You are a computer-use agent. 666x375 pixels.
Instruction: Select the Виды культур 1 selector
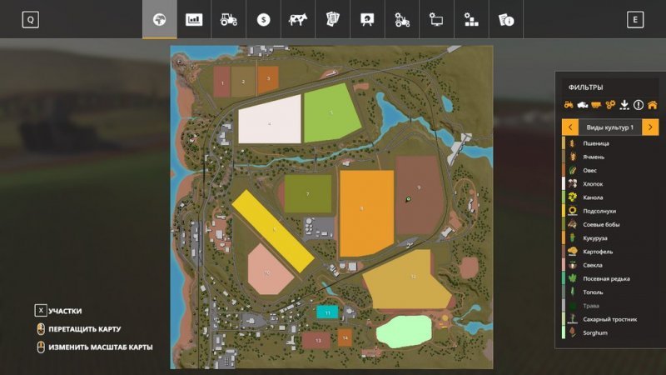pos(610,127)
